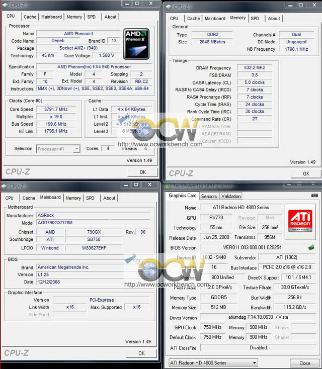Click the NB Frequency value 1796.1 MHz
Image resolution: width=322 pixels, height=369 pixels.
(x=296, y=49)
